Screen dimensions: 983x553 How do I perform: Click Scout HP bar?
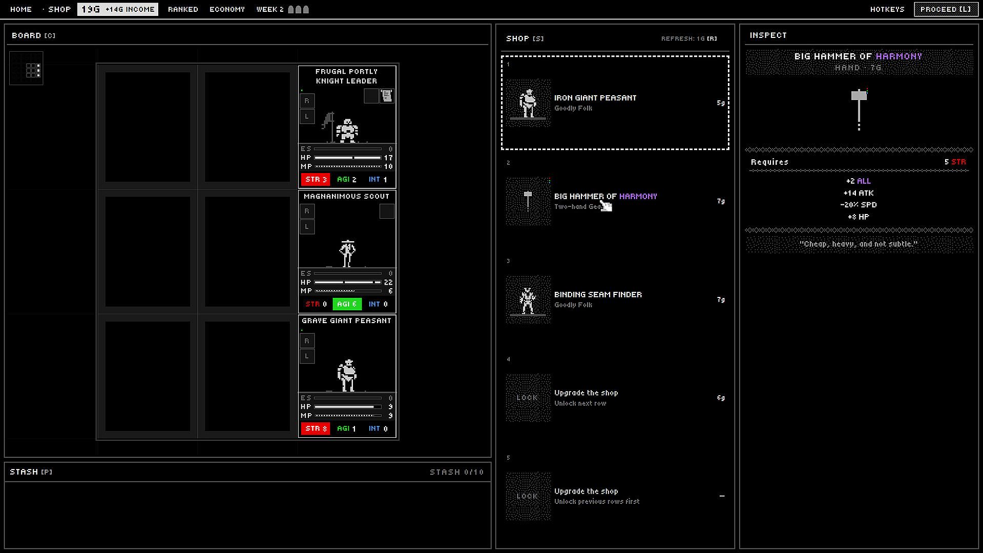347,282
